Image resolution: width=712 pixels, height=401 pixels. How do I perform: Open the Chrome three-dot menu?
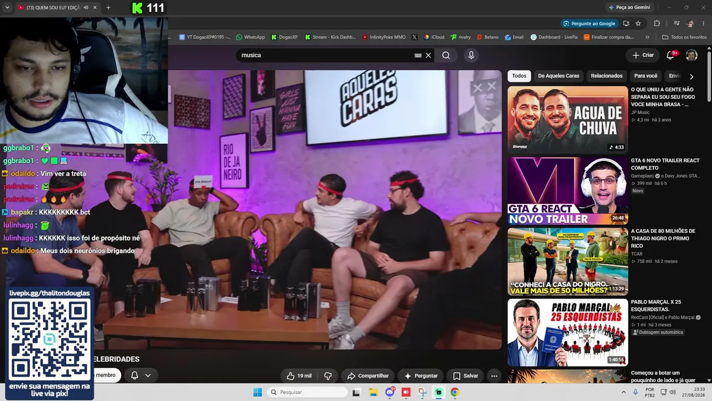tap(704, 23)
